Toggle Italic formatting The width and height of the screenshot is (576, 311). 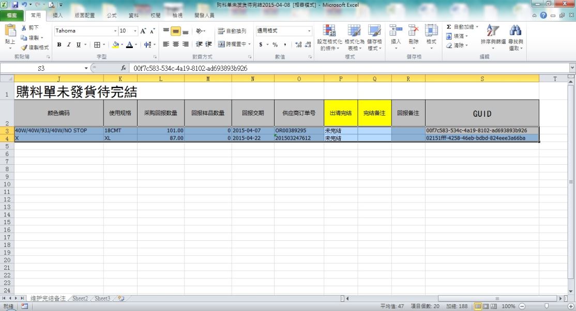(x=69, y=44)
